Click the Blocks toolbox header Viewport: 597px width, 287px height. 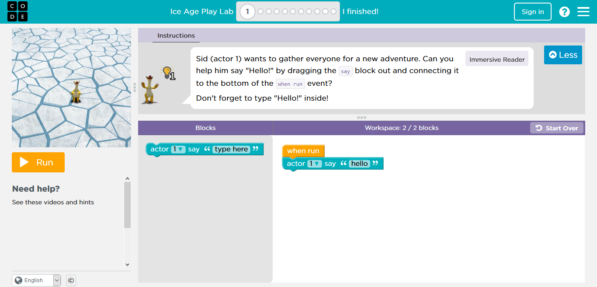[205, 128]
